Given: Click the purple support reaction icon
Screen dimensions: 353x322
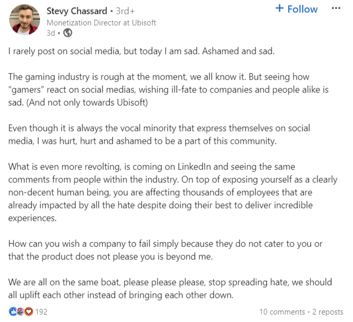Looking at the screenshot, I should point(20,312).
